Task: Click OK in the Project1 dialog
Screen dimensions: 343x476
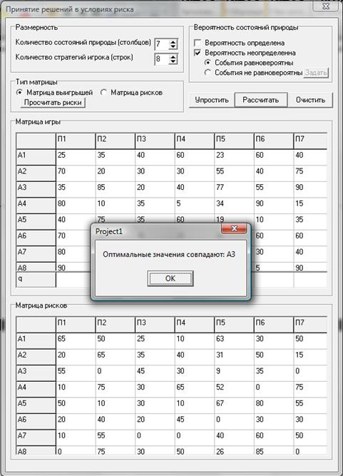Action: click(x=170, y=278)
